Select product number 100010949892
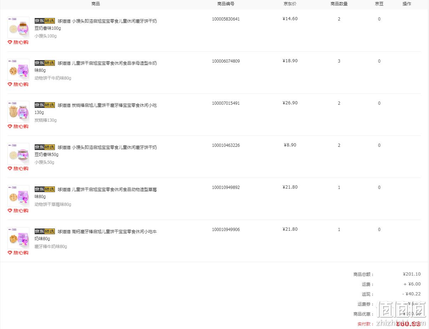429x329 pixels. 226,187
